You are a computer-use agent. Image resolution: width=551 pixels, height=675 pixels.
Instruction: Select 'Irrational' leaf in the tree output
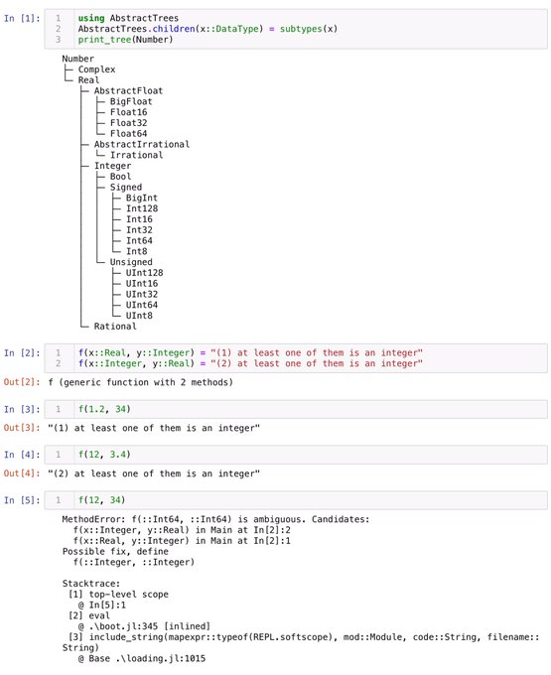136,155
